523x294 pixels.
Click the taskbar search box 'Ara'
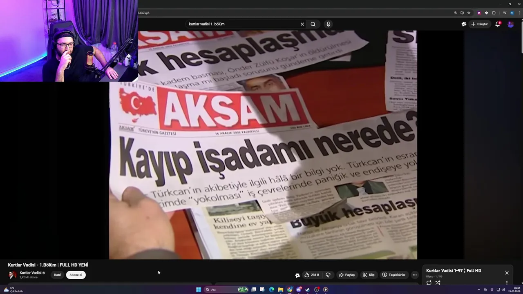click(x=226, y=290)
